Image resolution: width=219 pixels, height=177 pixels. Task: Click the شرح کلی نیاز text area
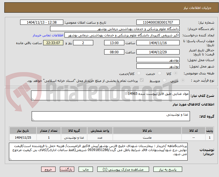point(110,95)
